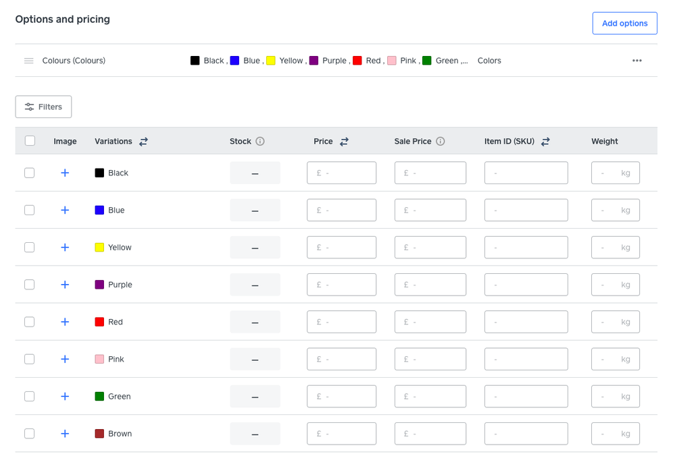Open the three-dot menu for Colours option
This screenshot has width=675, height=454.
pos(636,61)
